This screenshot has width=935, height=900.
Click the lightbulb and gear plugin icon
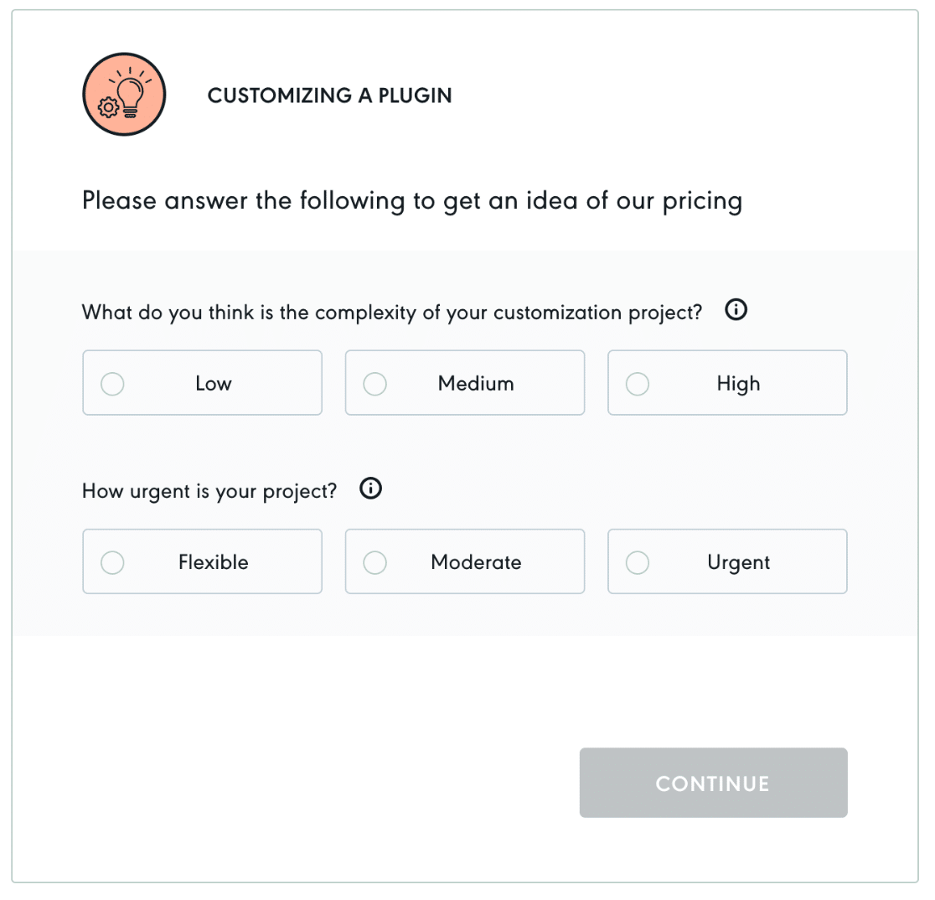click(124, 94)
